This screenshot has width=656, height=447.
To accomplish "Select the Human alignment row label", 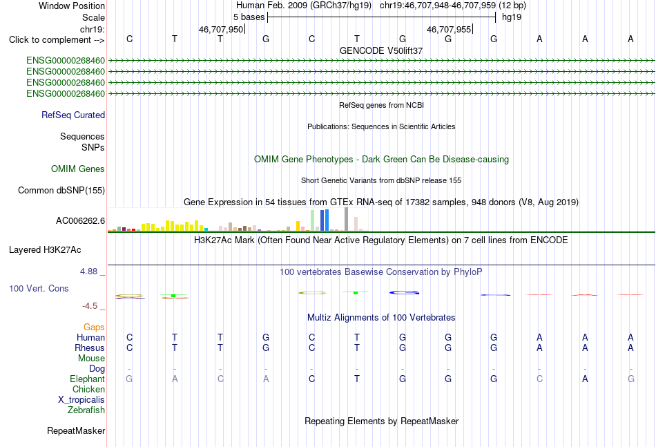I will (x=90, y=337).
